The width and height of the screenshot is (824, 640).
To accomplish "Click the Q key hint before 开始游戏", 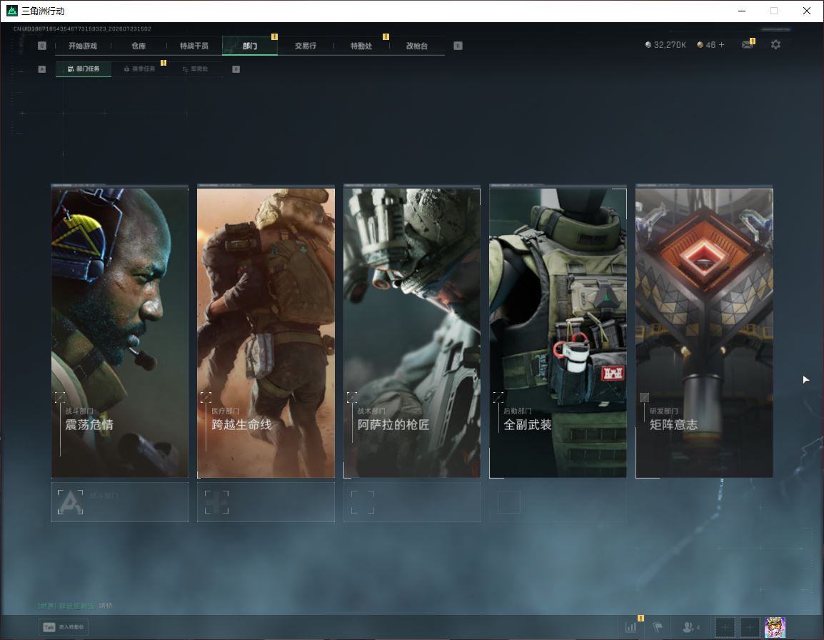I will click(42, 46).
